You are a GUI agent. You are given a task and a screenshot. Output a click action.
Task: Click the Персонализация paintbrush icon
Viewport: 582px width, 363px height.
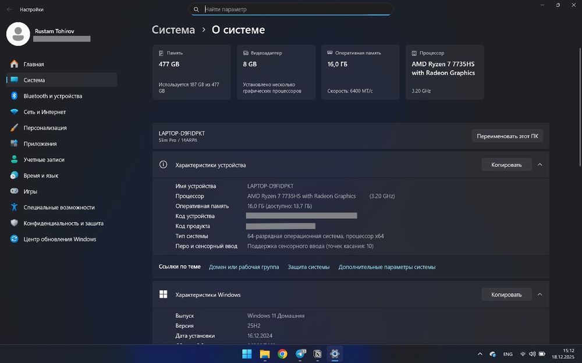(14, 127)
